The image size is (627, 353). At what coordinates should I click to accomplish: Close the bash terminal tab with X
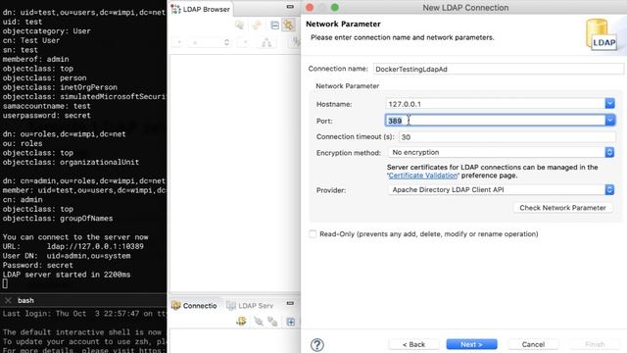[8, 300]
